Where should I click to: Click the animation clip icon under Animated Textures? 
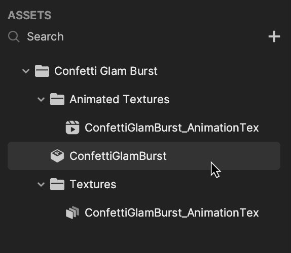[72, 128]
